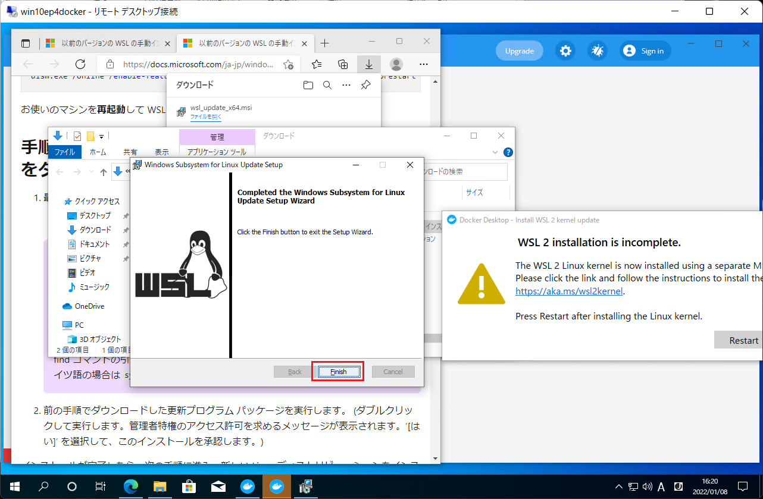The image size is (763, 499).
Task: Open downloads folder icon in Downloads panel
Action: [308, 85]
